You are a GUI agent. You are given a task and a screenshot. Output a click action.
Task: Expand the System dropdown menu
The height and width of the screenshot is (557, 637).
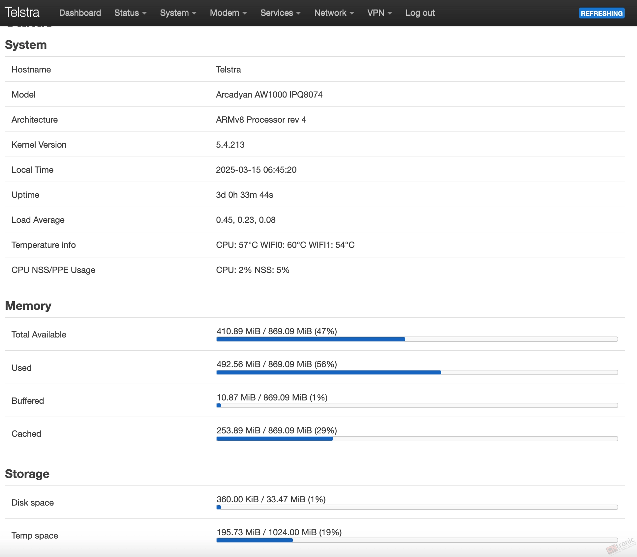(178, 13)
